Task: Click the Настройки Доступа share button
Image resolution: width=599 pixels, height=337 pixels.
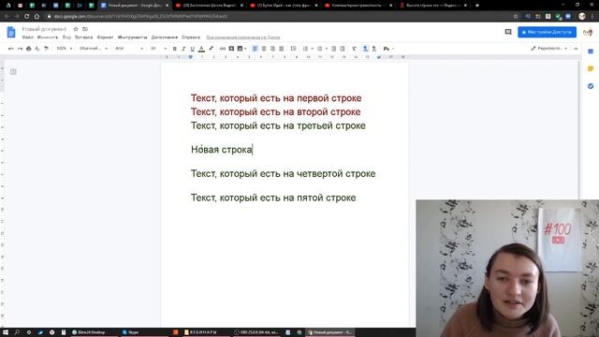Action: tap(547, 32)
